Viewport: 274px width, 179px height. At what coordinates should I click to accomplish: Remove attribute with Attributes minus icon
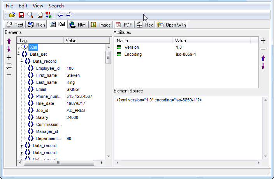click(263, 49)
